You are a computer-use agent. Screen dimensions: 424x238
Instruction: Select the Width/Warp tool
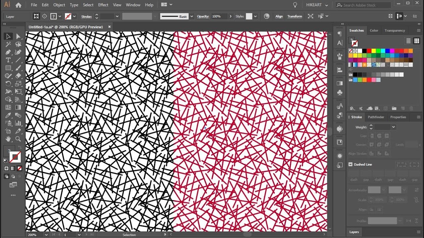coord(8,92)
